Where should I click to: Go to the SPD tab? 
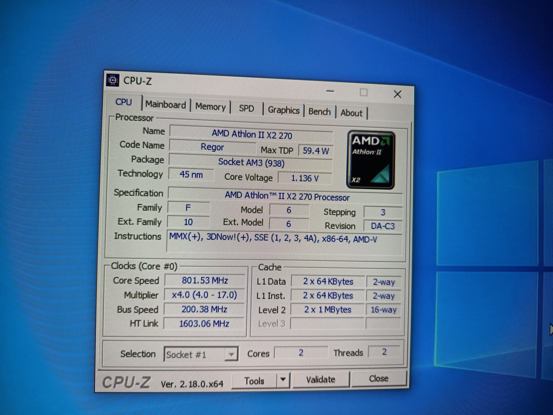click(246, 109)
